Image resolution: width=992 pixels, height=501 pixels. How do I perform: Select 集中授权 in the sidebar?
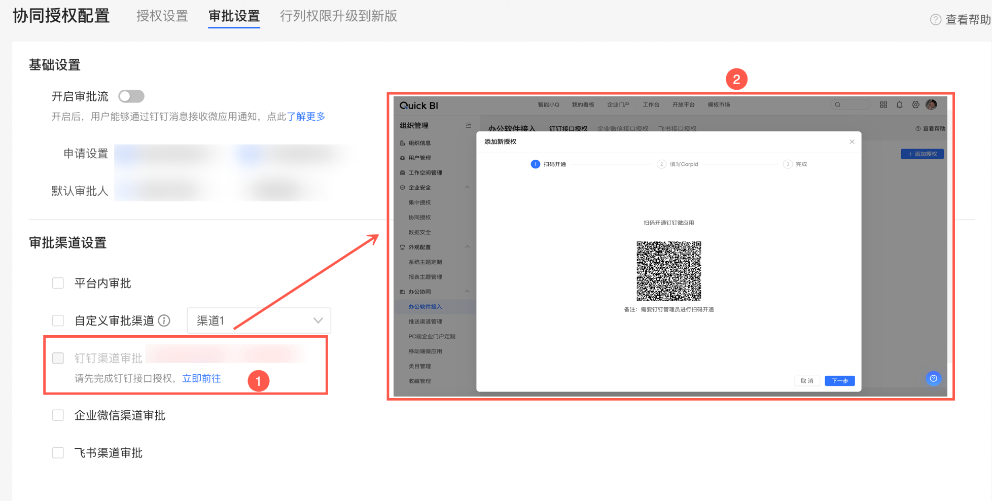point(419,202)
